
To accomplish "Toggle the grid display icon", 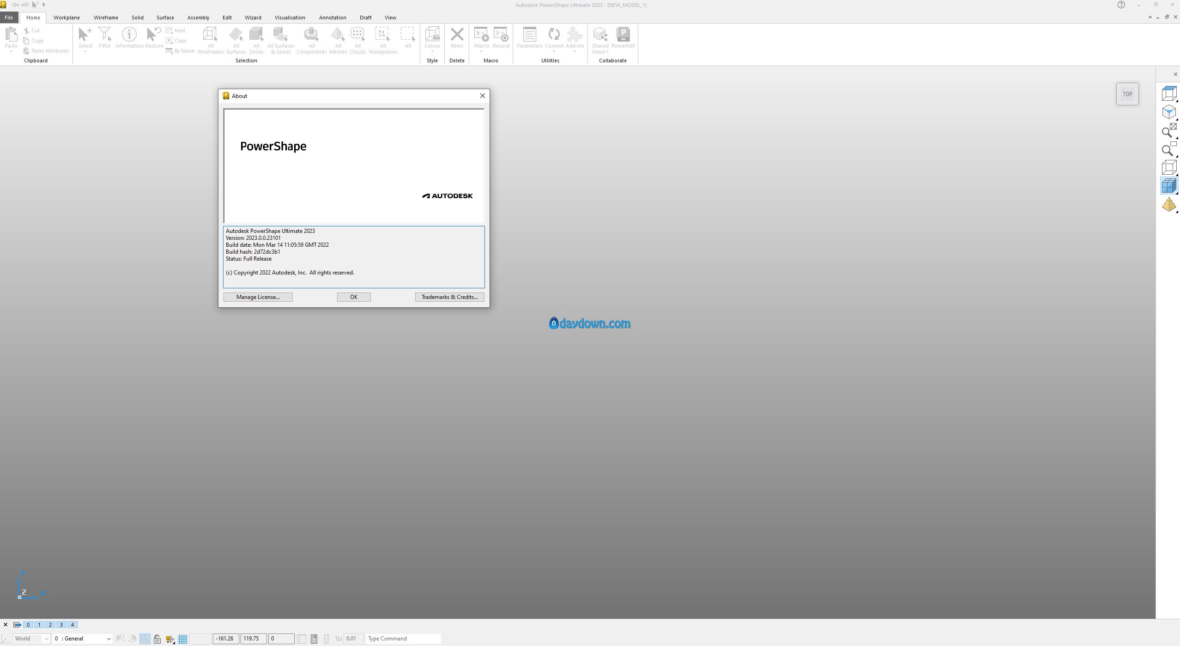I will [182, 639].
